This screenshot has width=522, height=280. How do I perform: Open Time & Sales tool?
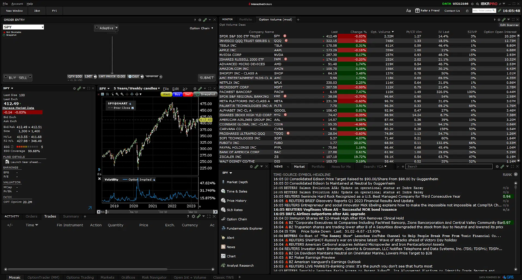(234, 191)
